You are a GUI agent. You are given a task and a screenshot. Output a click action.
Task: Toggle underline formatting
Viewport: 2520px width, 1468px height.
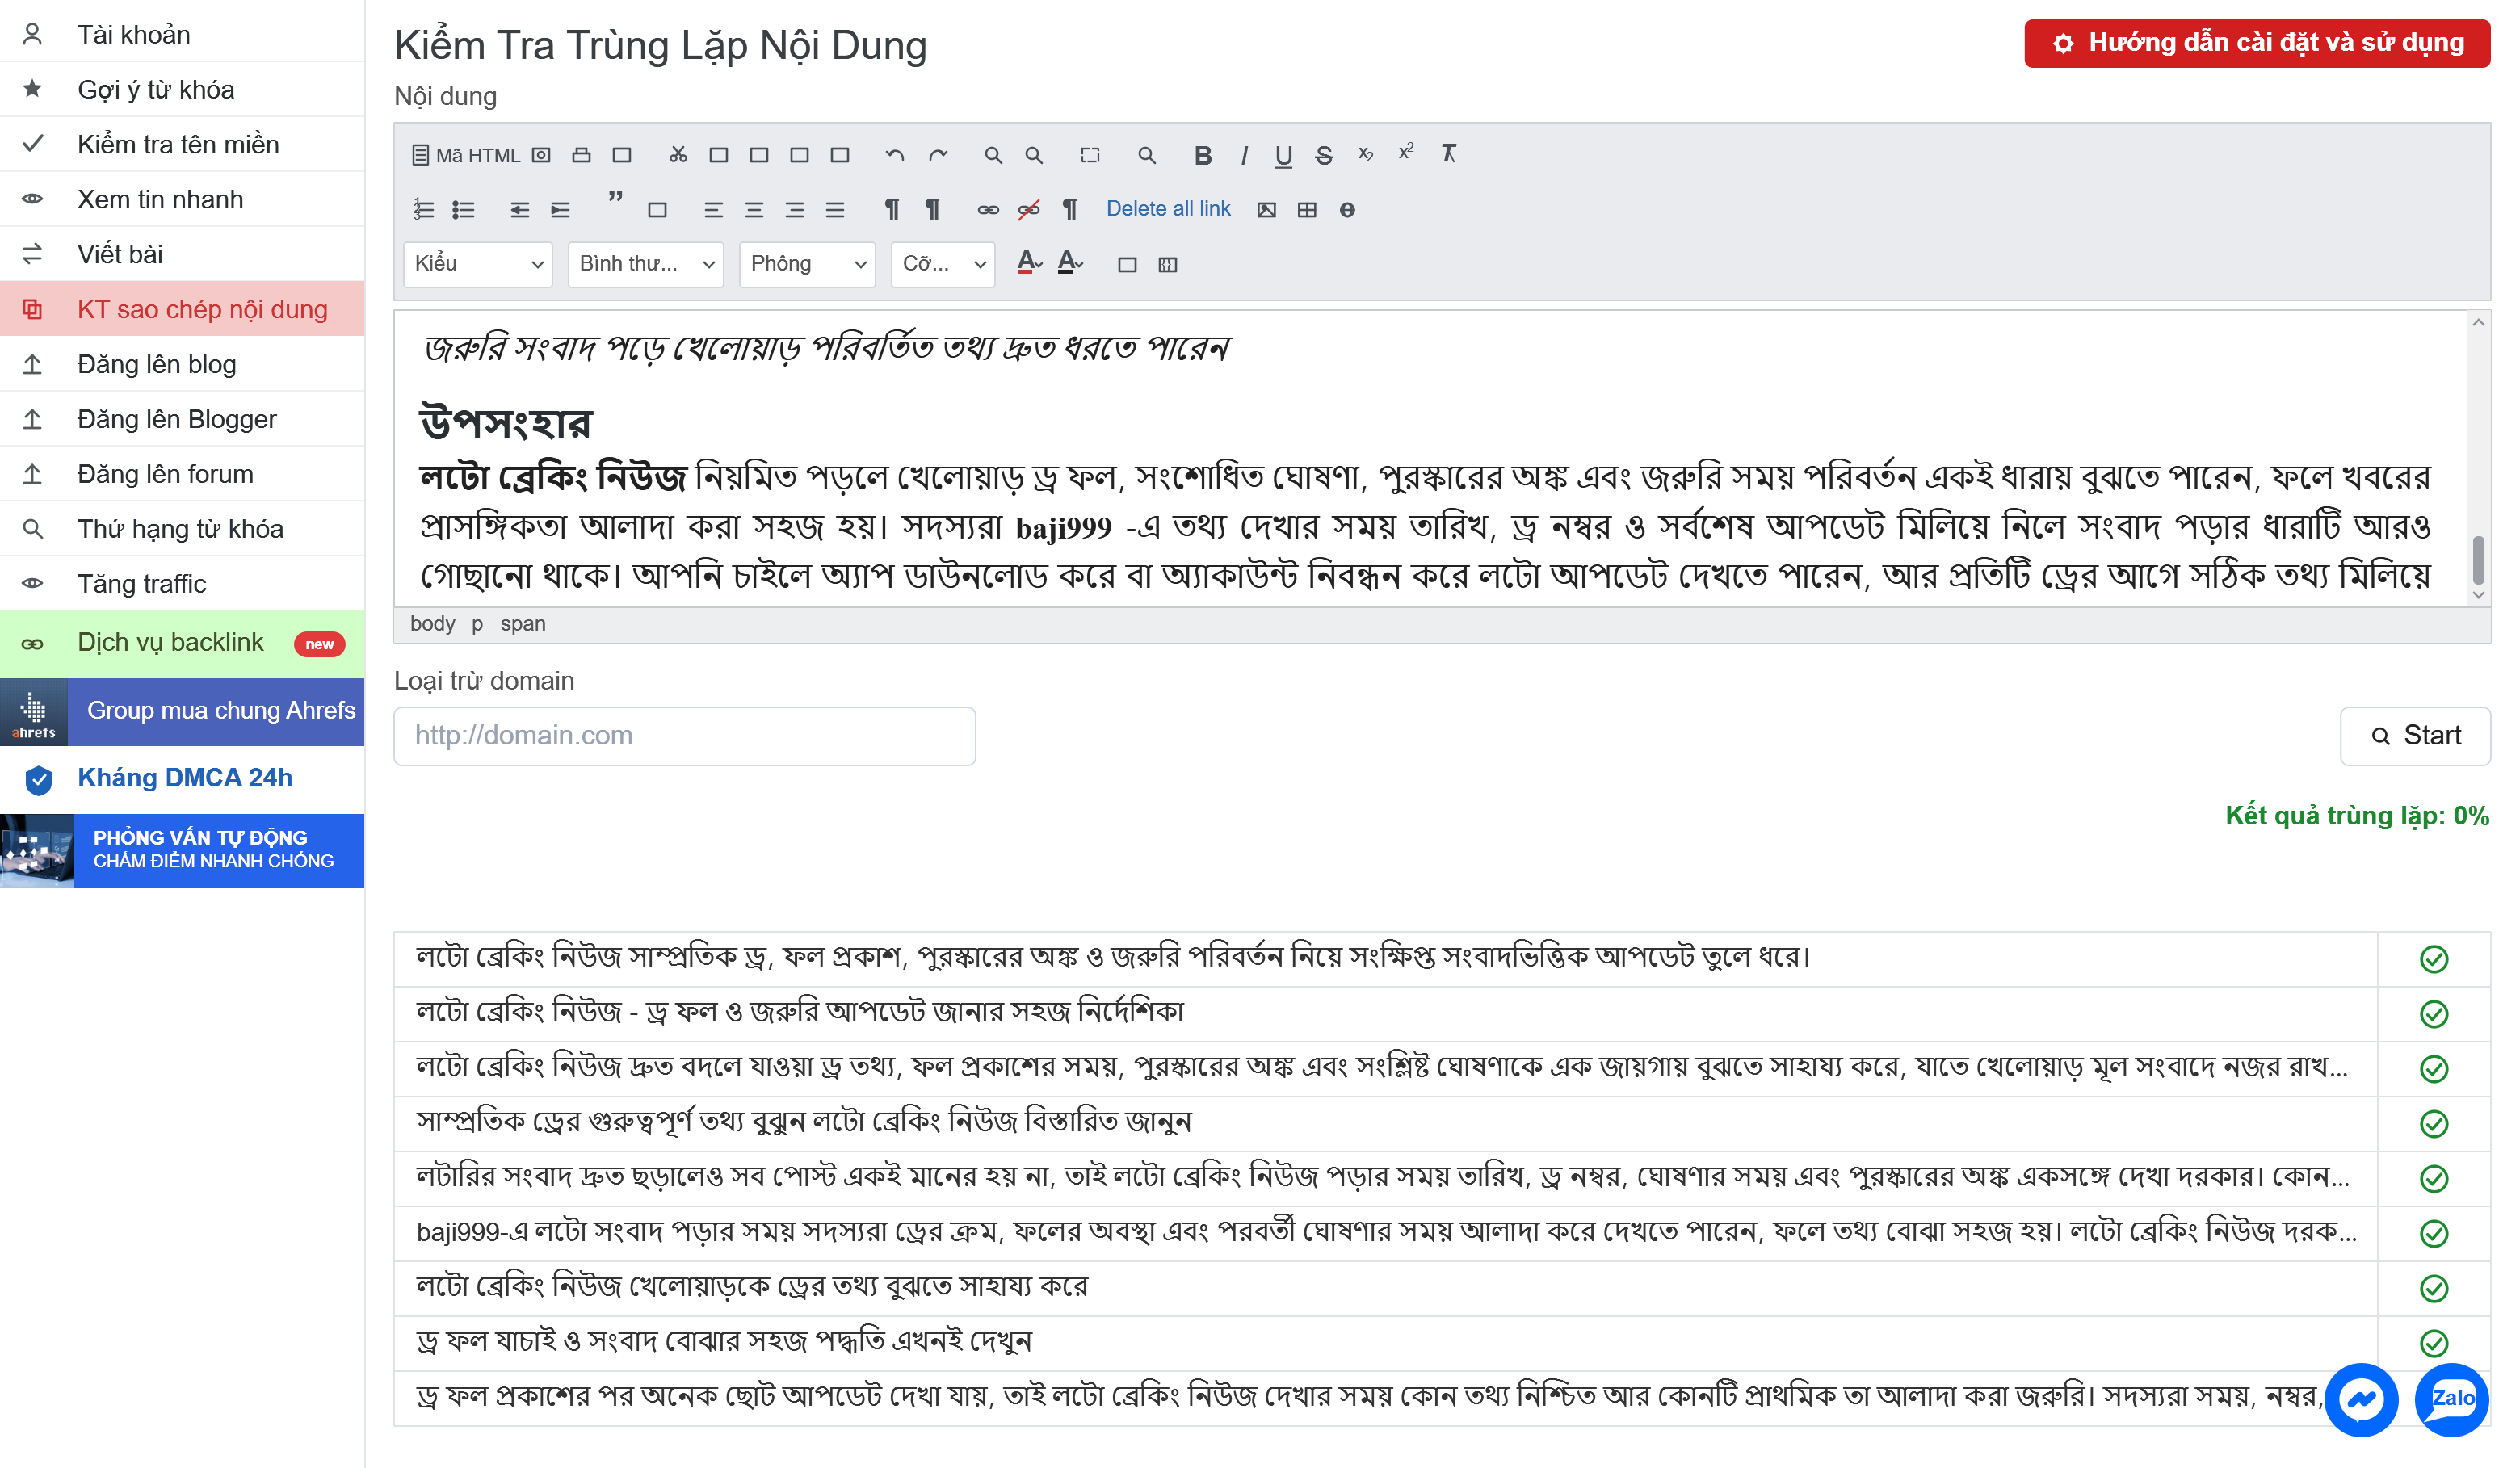coord(1283,155)
